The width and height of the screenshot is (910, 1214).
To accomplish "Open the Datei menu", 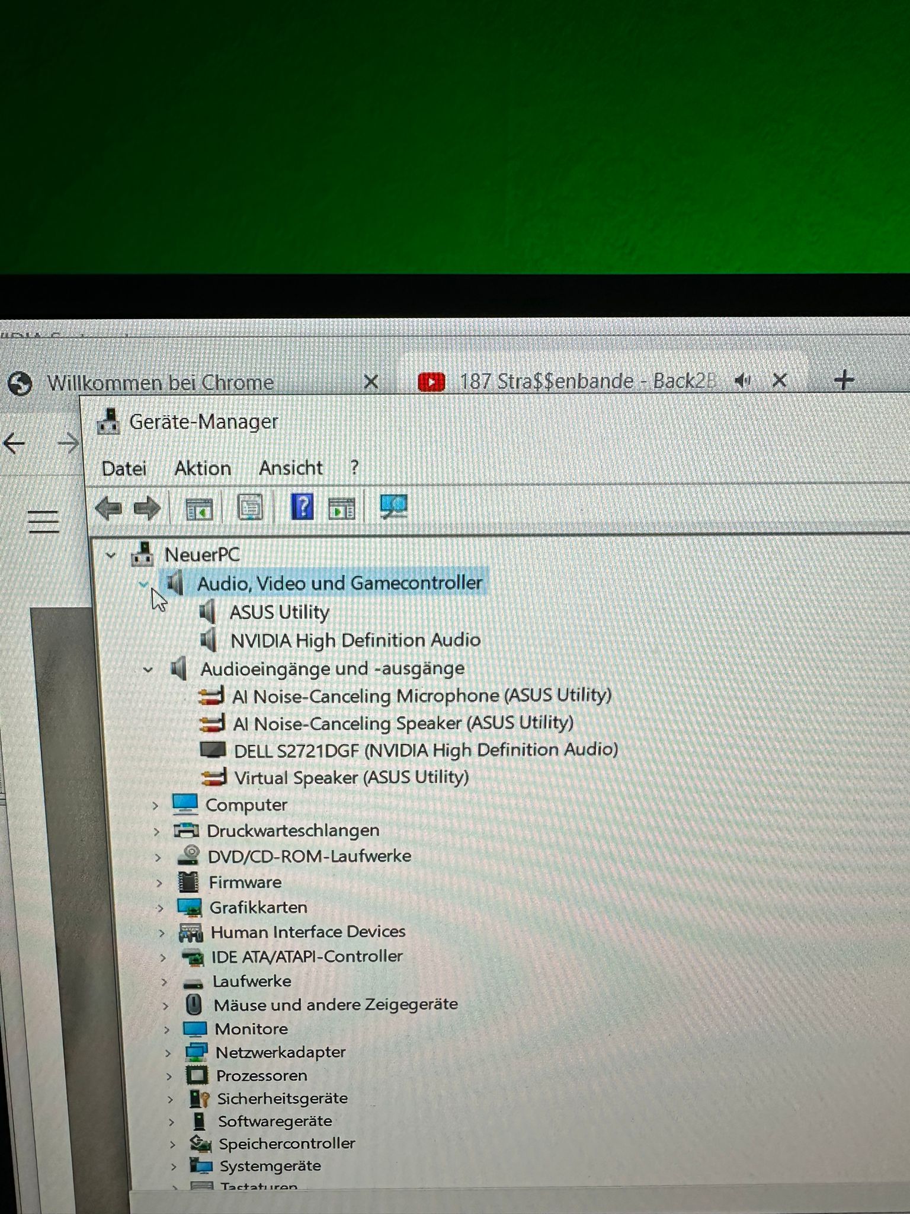I will pos(124,468).
